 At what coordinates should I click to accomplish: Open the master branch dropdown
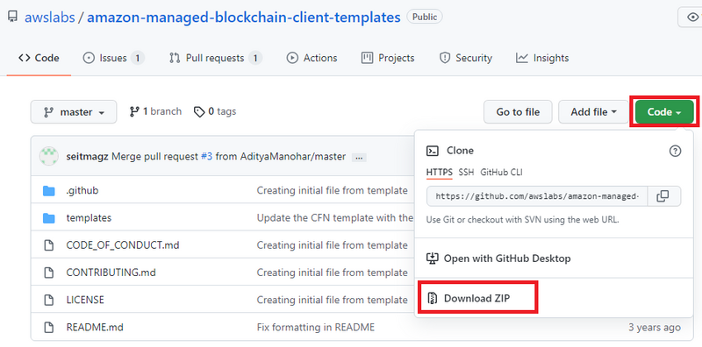coord(74,112)
